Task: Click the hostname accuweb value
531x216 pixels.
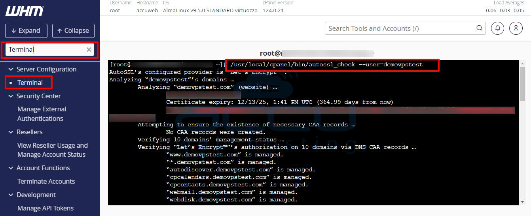Action: click(x=147, y=10)
